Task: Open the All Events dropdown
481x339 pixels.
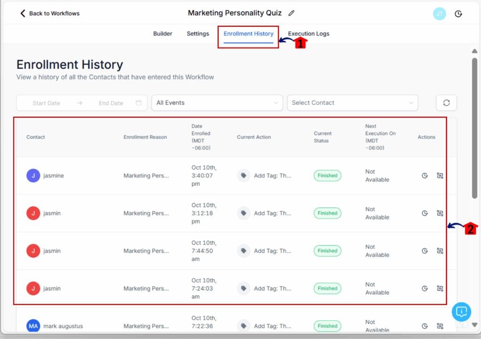Action: click(x=217, y=102)
